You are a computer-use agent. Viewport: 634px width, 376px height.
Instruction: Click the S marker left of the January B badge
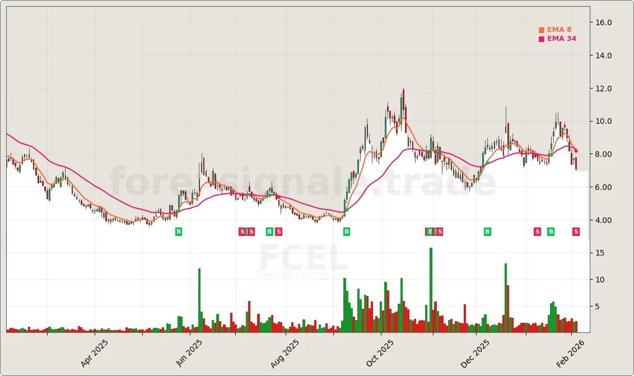537,231
